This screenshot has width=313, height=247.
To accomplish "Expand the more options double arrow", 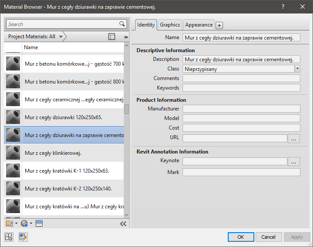I will pyautogui.click(x=126, y=37).
